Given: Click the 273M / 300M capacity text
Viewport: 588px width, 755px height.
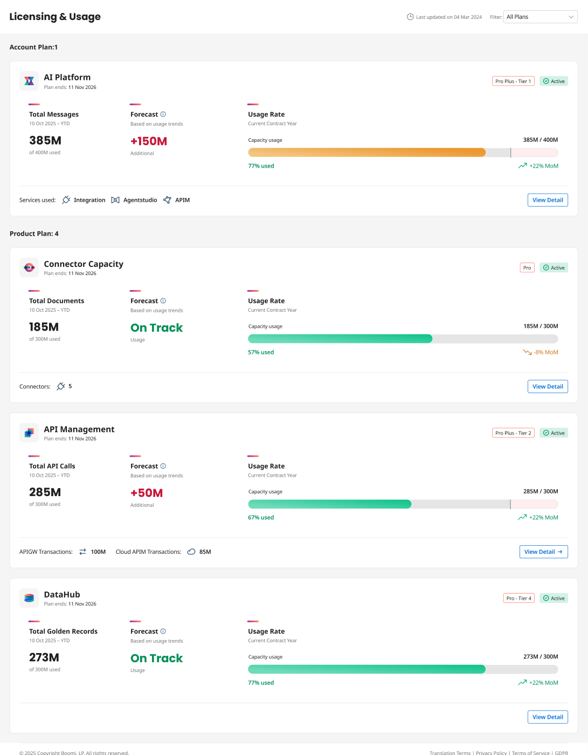Looking at the screenshot, I should (541, 657).
